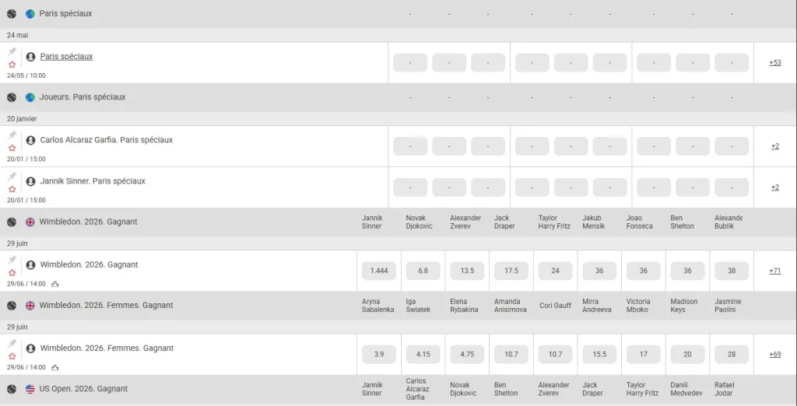Click the tennis ball icon in Joueurs. Paris spéciaux header
Viewport: 797px width, 406px height.
point(12,97)
